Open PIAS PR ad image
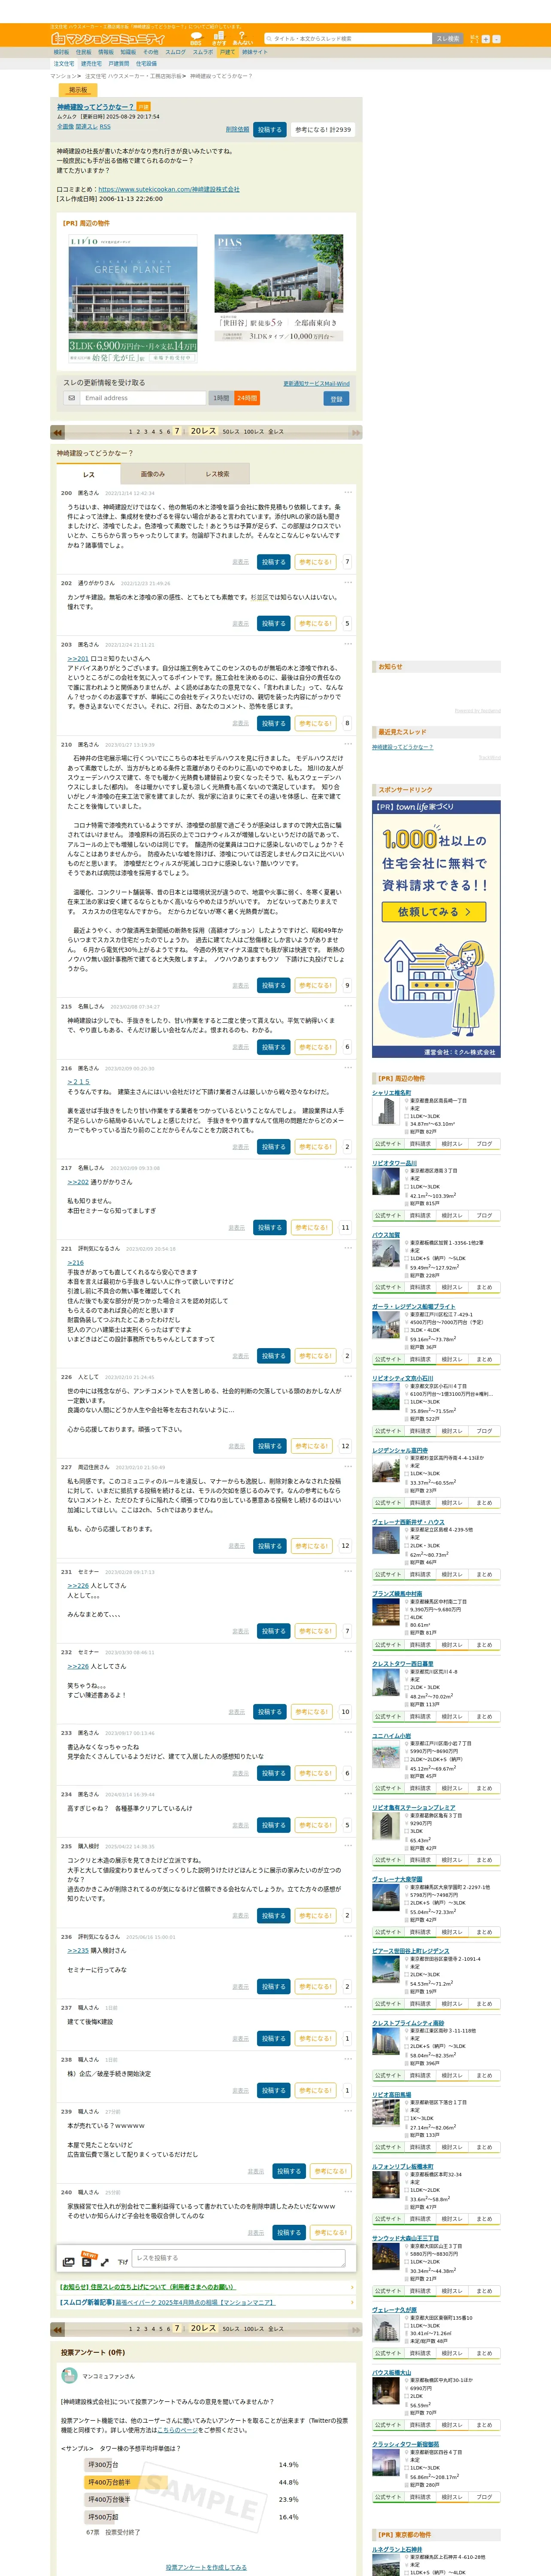This screenshot has width=551, height=2576. click(279, 289)
